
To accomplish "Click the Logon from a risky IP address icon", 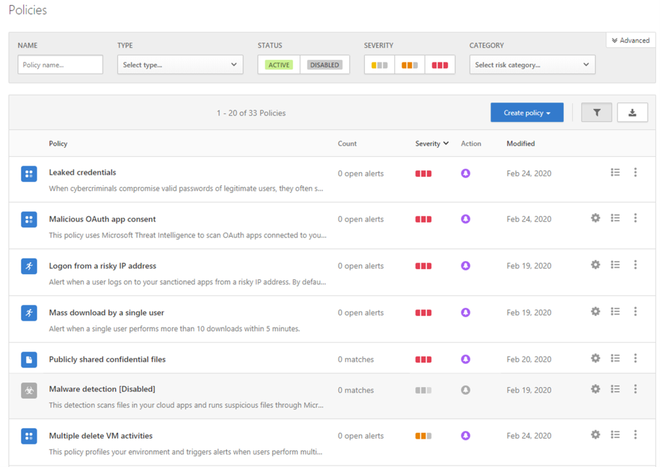I will pyautogui.click(x=29, y=266).
